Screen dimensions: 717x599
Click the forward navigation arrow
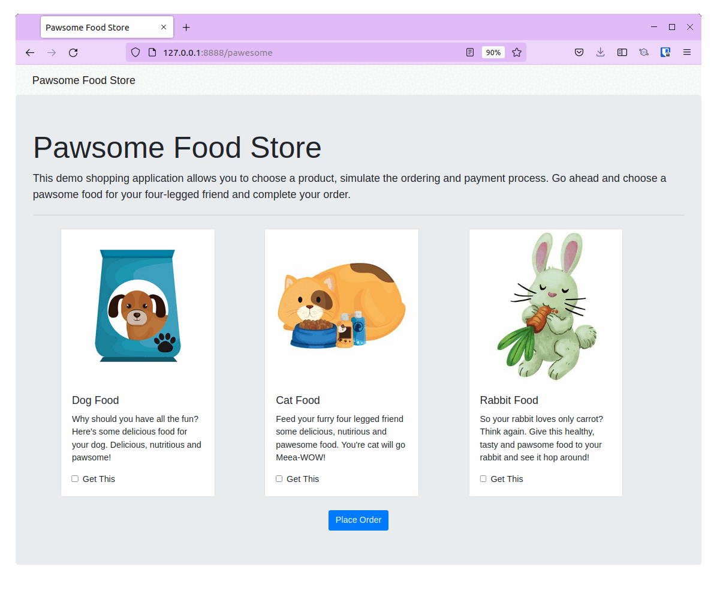click(x=51, y=53)
